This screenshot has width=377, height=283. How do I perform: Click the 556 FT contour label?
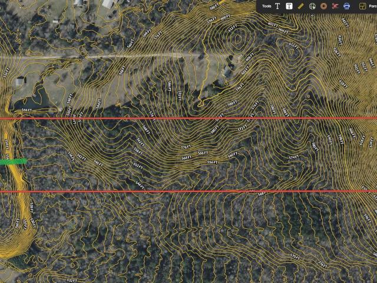pyautogui.click(x=212, y=163)
